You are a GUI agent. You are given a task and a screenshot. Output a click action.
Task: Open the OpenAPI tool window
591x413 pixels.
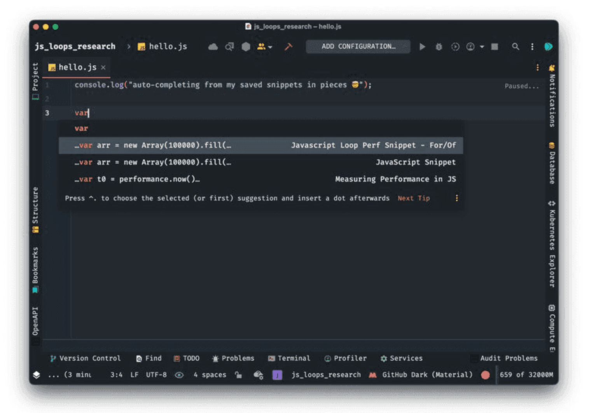35,321
